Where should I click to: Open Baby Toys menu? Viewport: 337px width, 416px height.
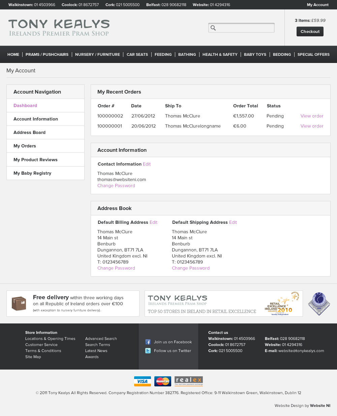(x=255, y=55)
